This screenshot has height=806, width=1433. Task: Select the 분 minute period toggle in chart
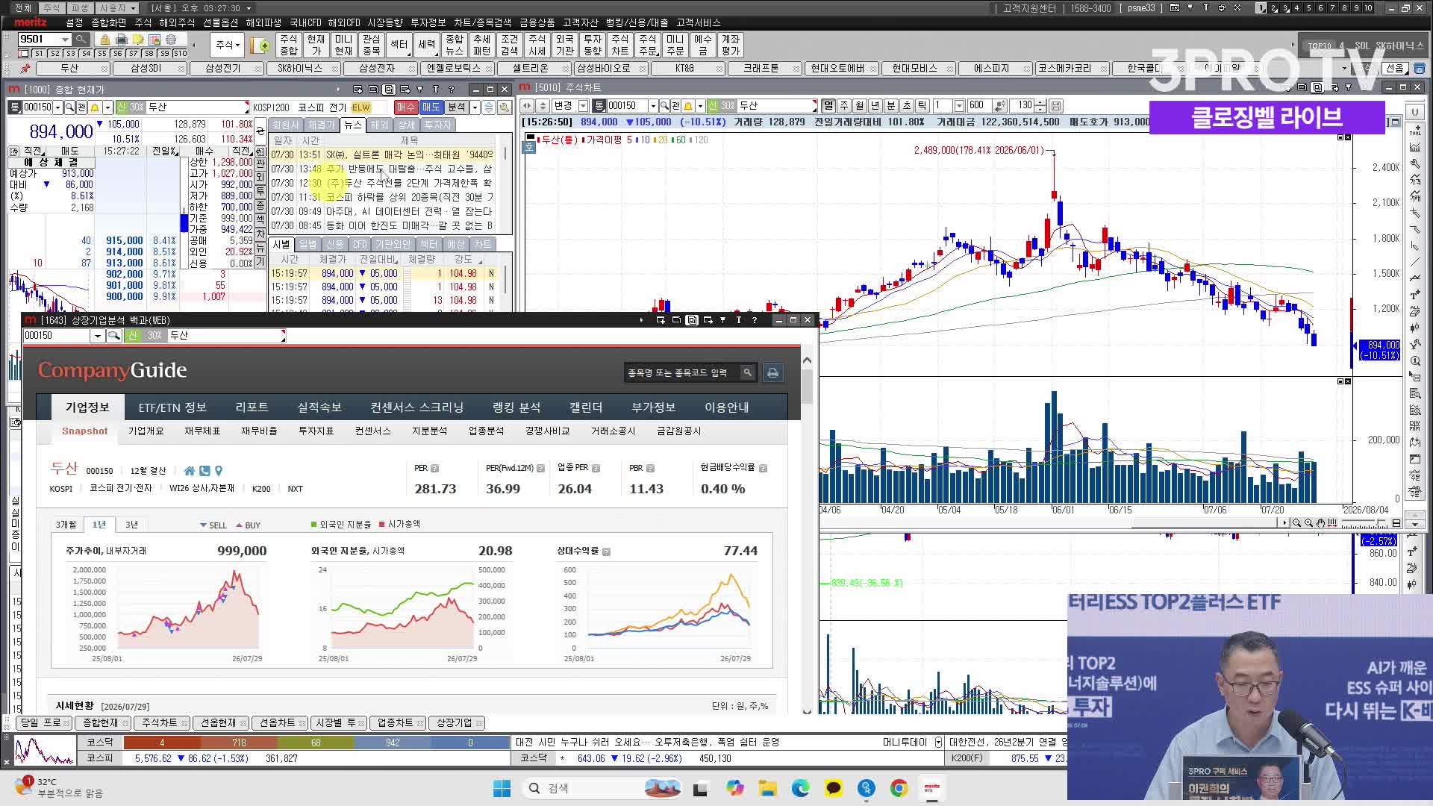coord(891,106)
